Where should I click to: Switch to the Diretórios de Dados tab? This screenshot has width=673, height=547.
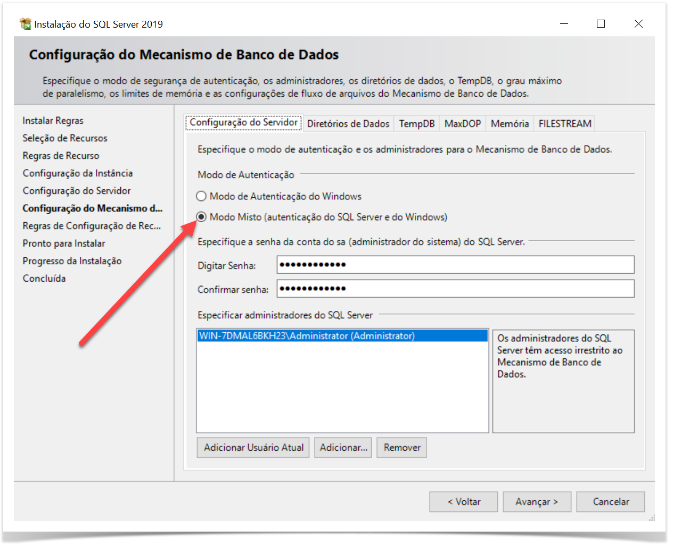[348, 123]
